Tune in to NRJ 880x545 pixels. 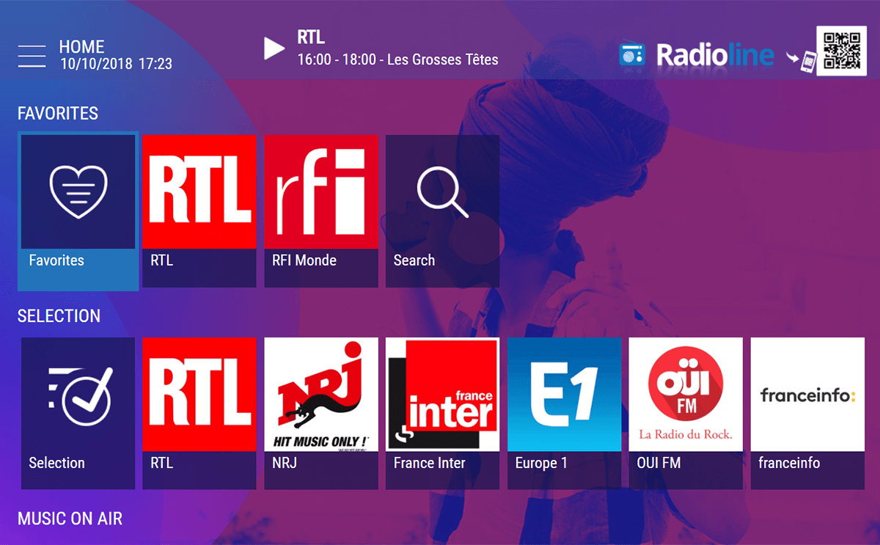(320, 394)
